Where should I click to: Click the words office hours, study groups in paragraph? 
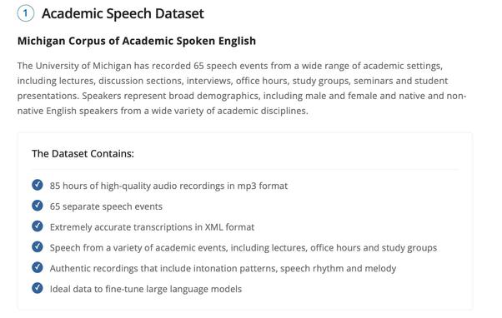(x=294, y=81)
